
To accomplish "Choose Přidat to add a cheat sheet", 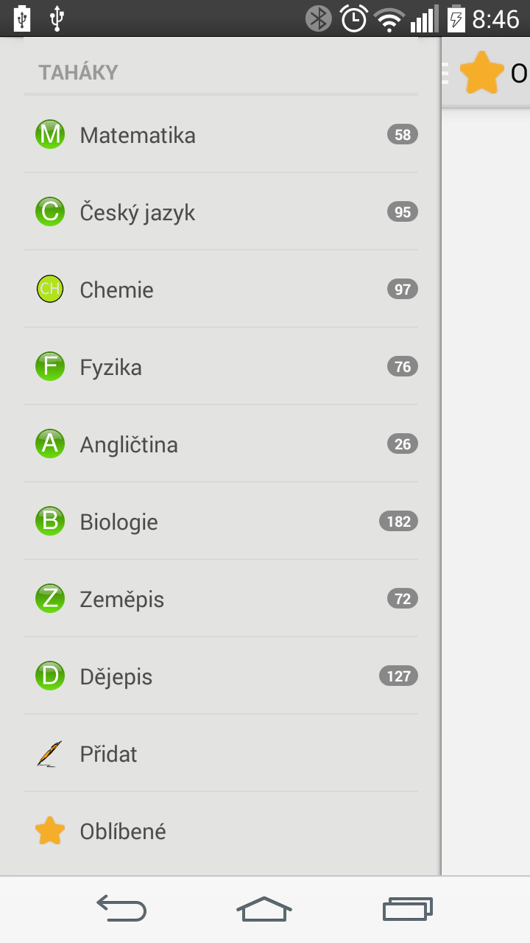I will point(221,754).
